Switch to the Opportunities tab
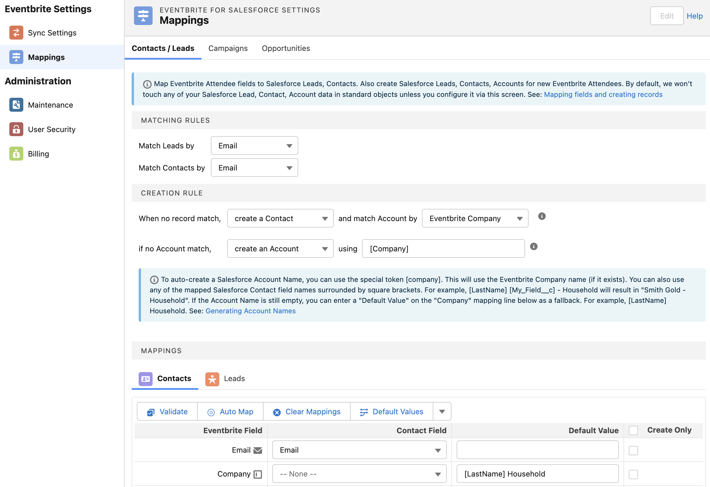 coord(286,48)
